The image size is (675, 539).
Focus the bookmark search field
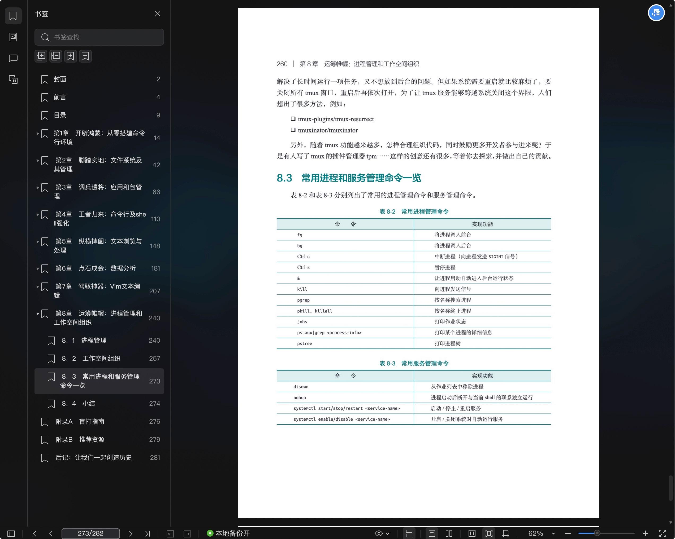(x=99, y=37)
